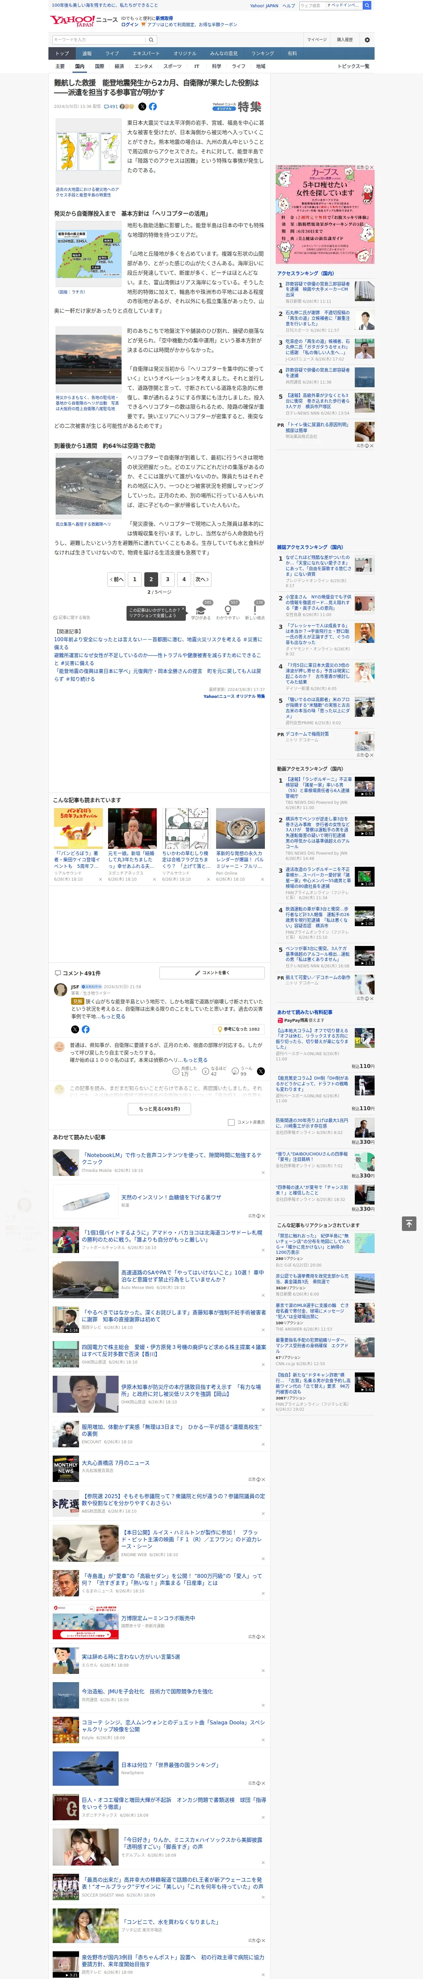Open settings via the gear icon
The image size is (423, 1979).
point(367,40)
